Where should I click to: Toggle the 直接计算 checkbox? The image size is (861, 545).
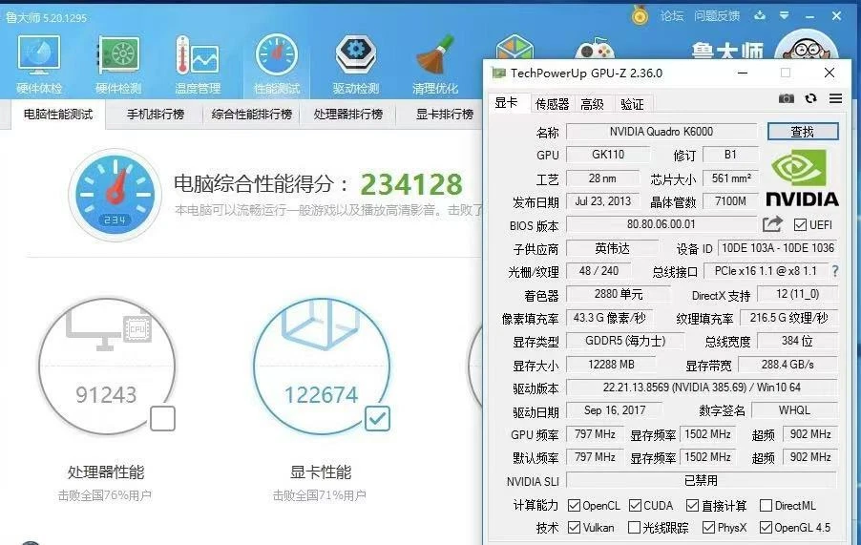point(693,505)
